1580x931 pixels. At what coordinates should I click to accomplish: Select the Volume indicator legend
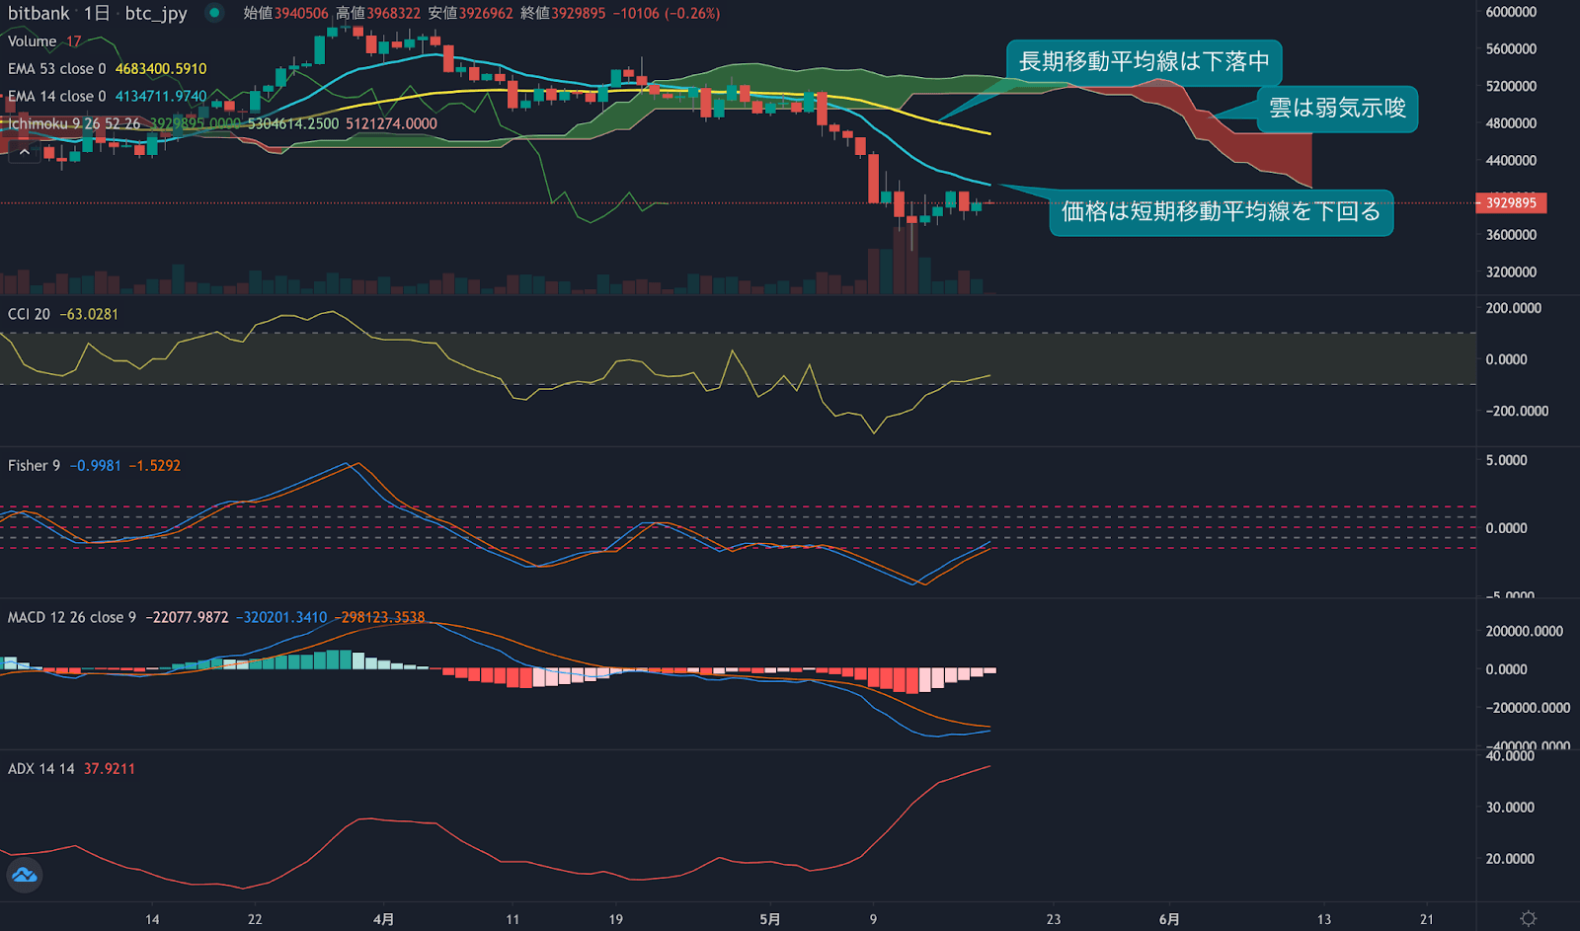tap(33, 41)
